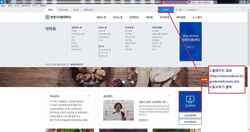The image size is (250, 132).
Task: Click the 연구소장 인사말 link
Action: tap(104, 49)
